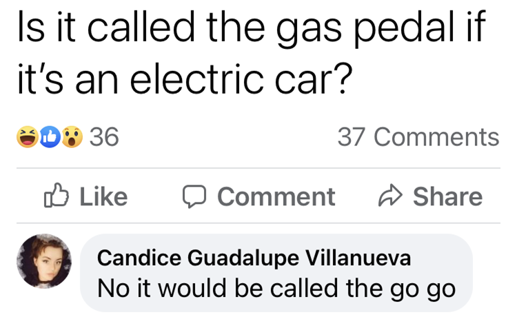Click the laughing Haha reaction emoji
This screenshot has height=319, width=517.
coord(28,136)
